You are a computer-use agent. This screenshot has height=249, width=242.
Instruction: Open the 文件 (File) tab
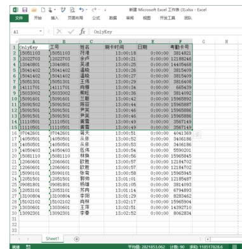pos(19,18)
